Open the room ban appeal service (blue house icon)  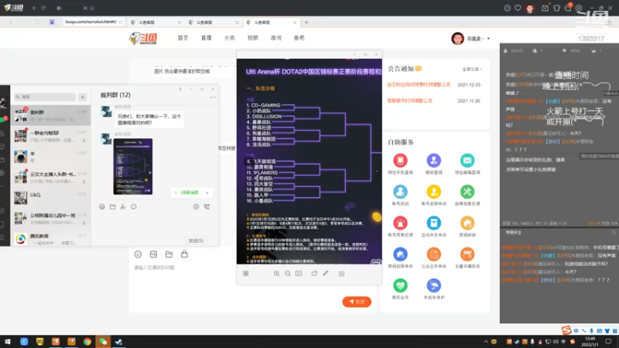400,254
